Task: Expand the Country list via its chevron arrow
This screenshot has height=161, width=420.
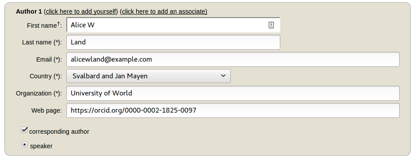Action: [x=223, y=76]
